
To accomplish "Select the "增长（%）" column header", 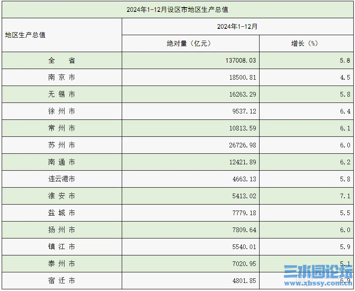I will pos(305,43).
